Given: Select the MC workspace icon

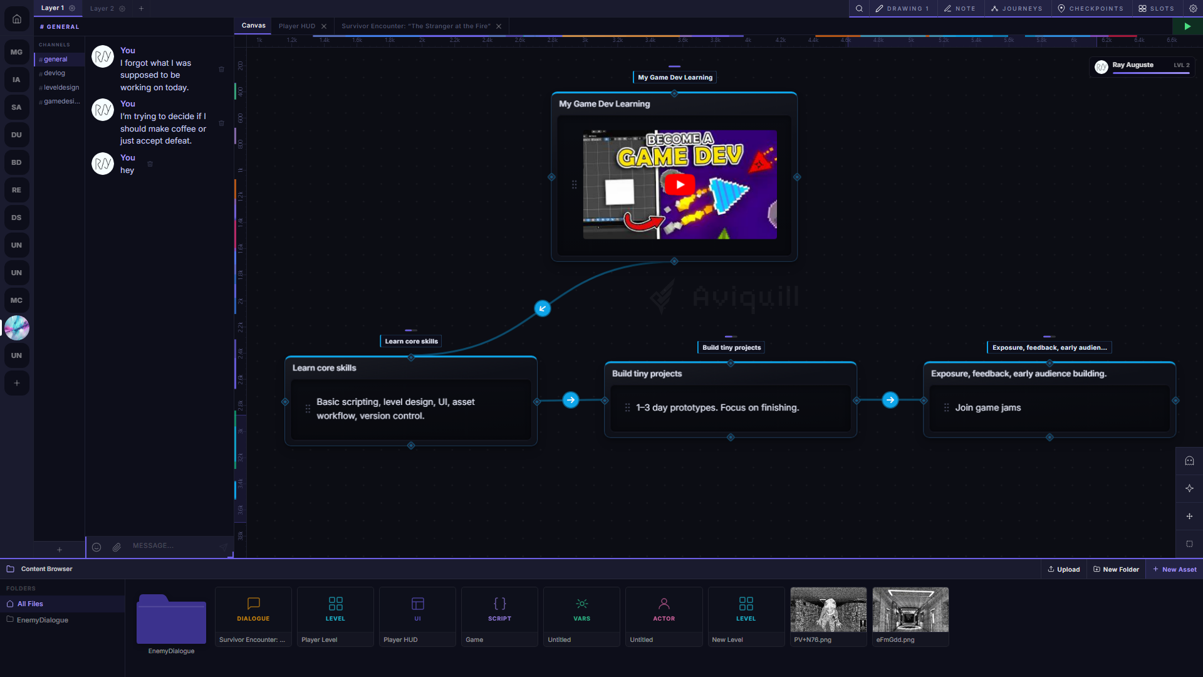Looking at the screenshot, I should (17, 300).
